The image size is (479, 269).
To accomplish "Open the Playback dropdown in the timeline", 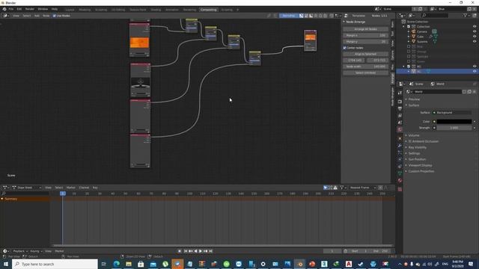I will click(20, 251).
